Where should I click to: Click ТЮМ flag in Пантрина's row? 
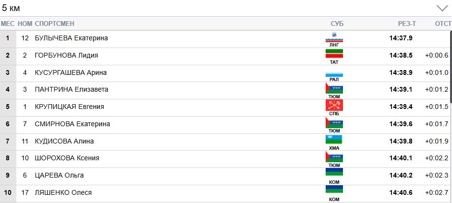click(x=334, y=88)
